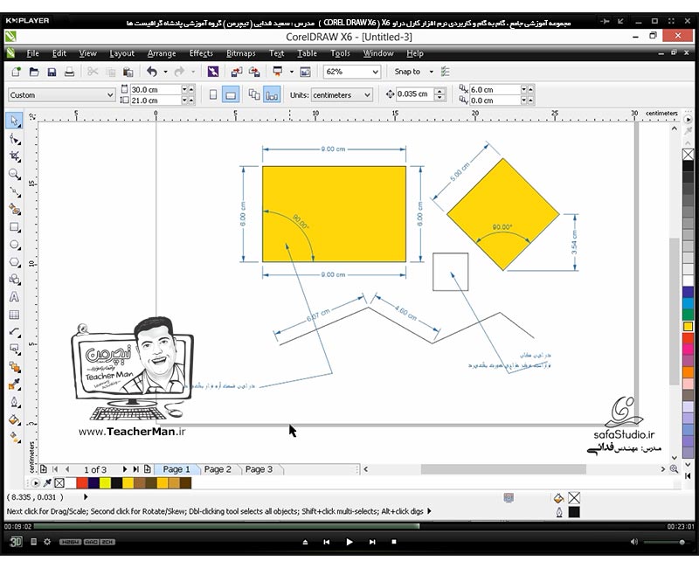699x568 pixels.
Task: Open the Options icon beside Snap to
Action: coord(446,72)
